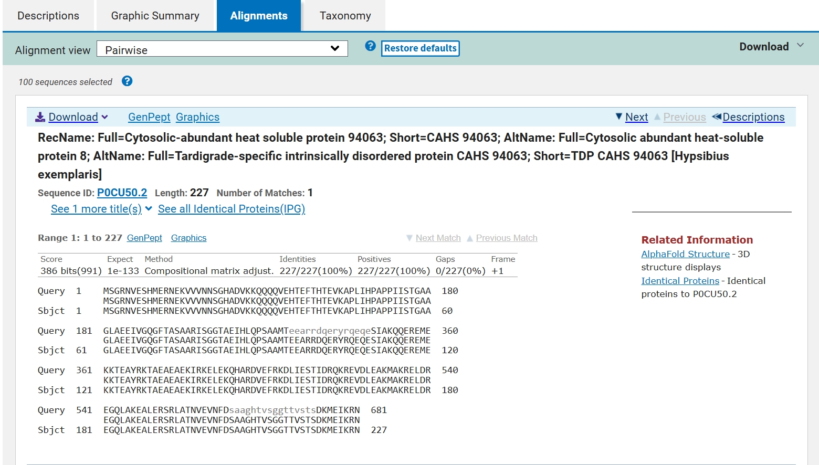
Task: Open the AlphaFold Structure link
Action: [x=685, y=254]
